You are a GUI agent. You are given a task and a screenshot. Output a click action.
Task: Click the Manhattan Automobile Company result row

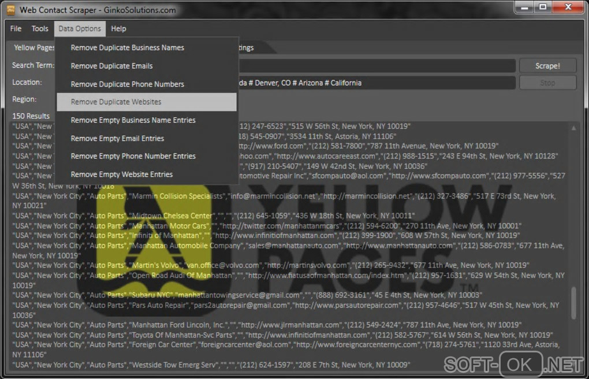pos(288,250)
